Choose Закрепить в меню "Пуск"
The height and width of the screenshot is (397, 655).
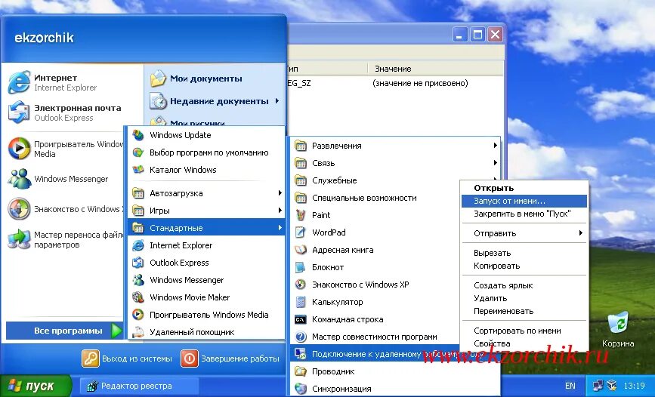coord(524,214)
